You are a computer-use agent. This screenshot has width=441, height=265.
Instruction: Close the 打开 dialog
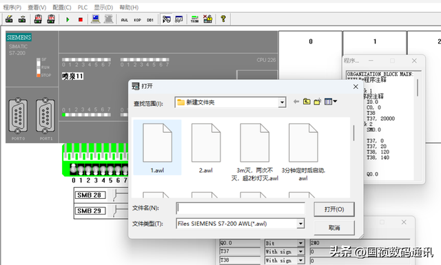[356, 87]
